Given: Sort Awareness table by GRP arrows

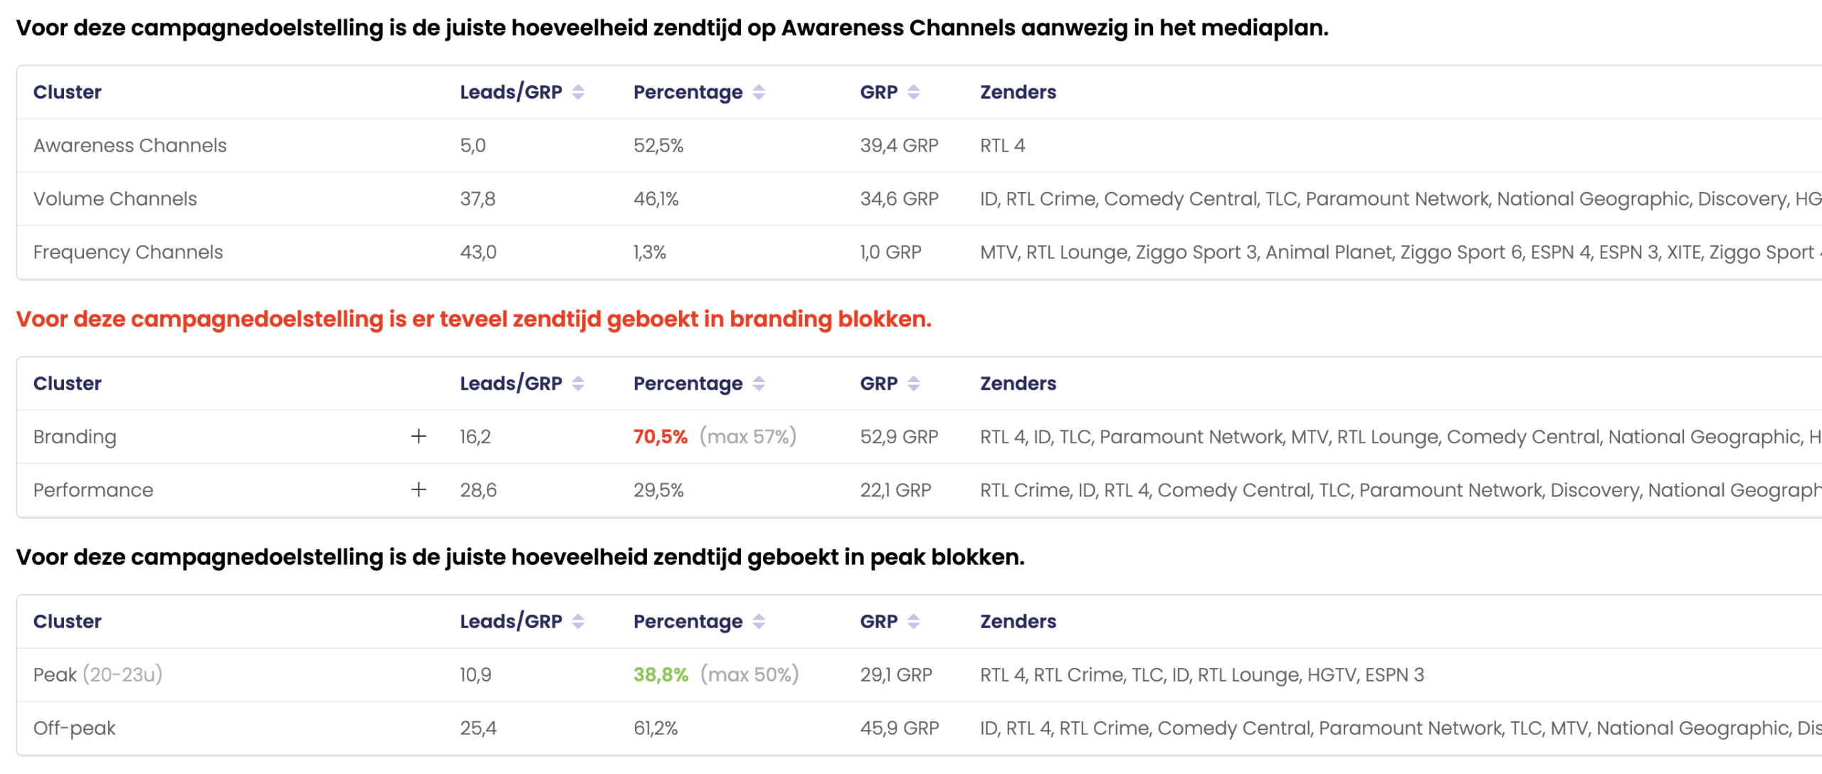Looking at the screenshot, I should (913, 92).
